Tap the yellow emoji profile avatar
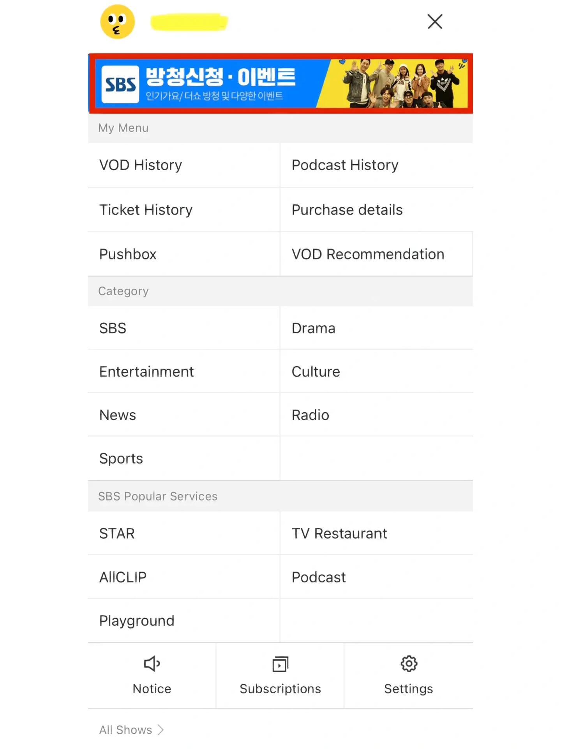Screen dimensions: 561x749 (117, 21)
